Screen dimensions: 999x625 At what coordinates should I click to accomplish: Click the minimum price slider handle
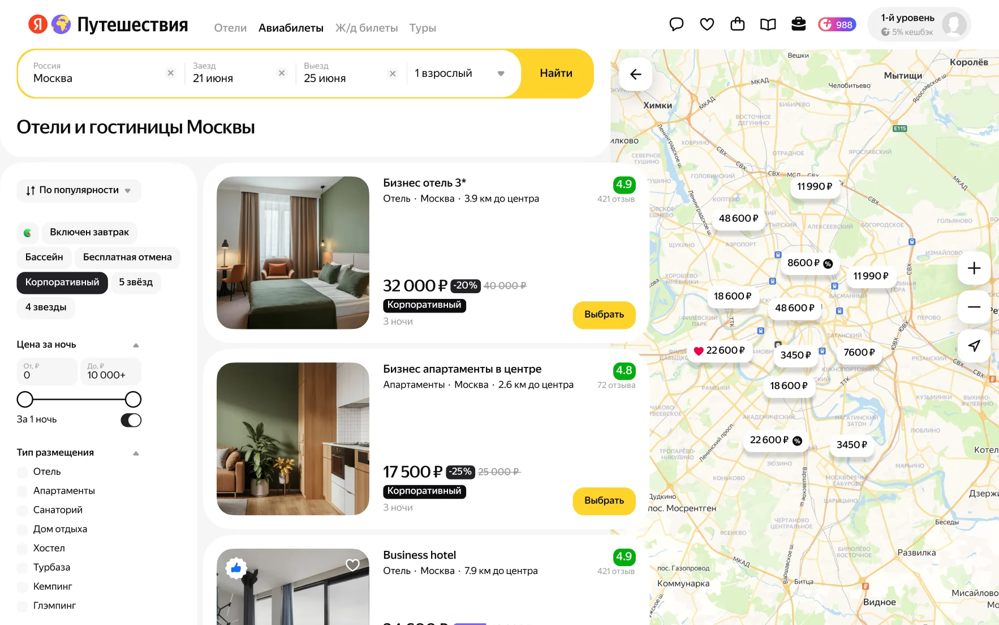coord(25,400)
